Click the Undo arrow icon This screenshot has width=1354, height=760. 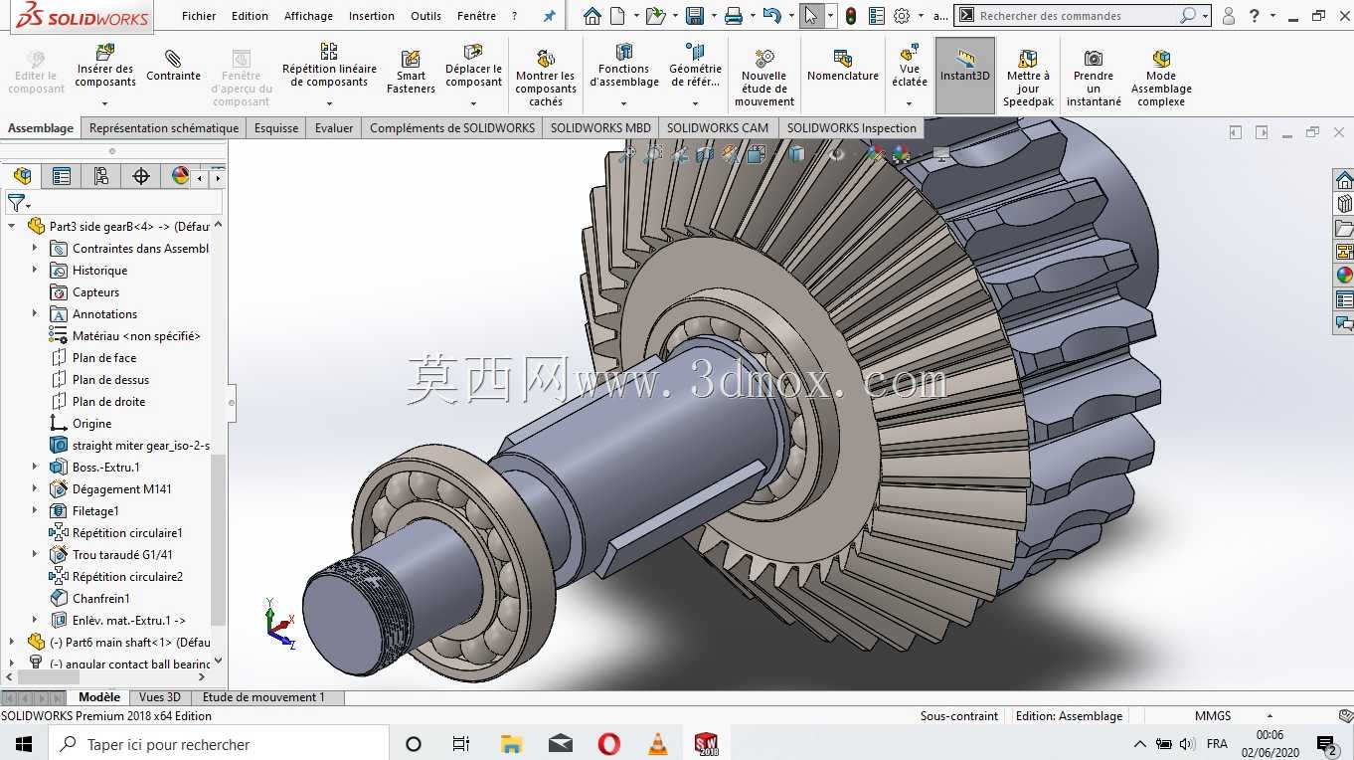click(x=771, y=16)
